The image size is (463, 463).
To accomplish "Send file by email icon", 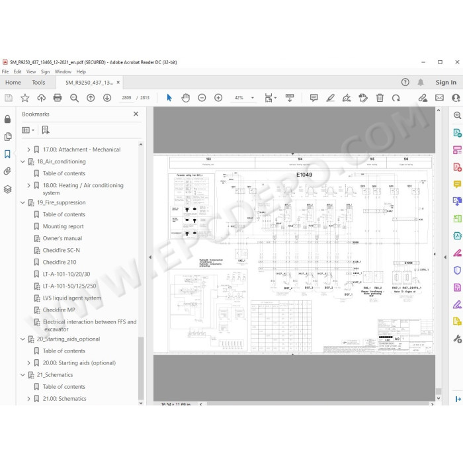I will [439, 98].
